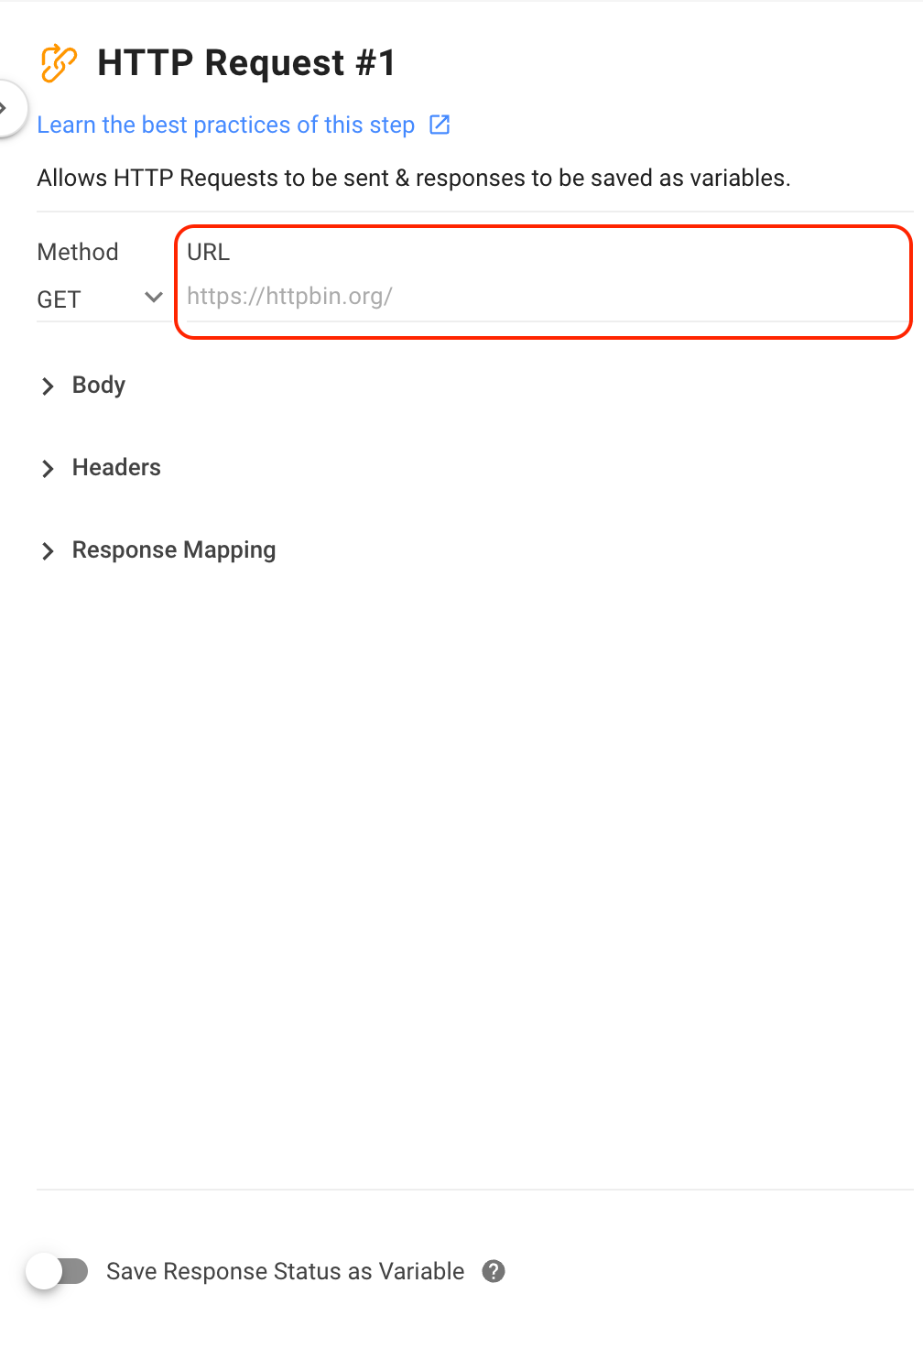Open the help question mark icon
The image size is (923, 1370).
point(494,1271)
